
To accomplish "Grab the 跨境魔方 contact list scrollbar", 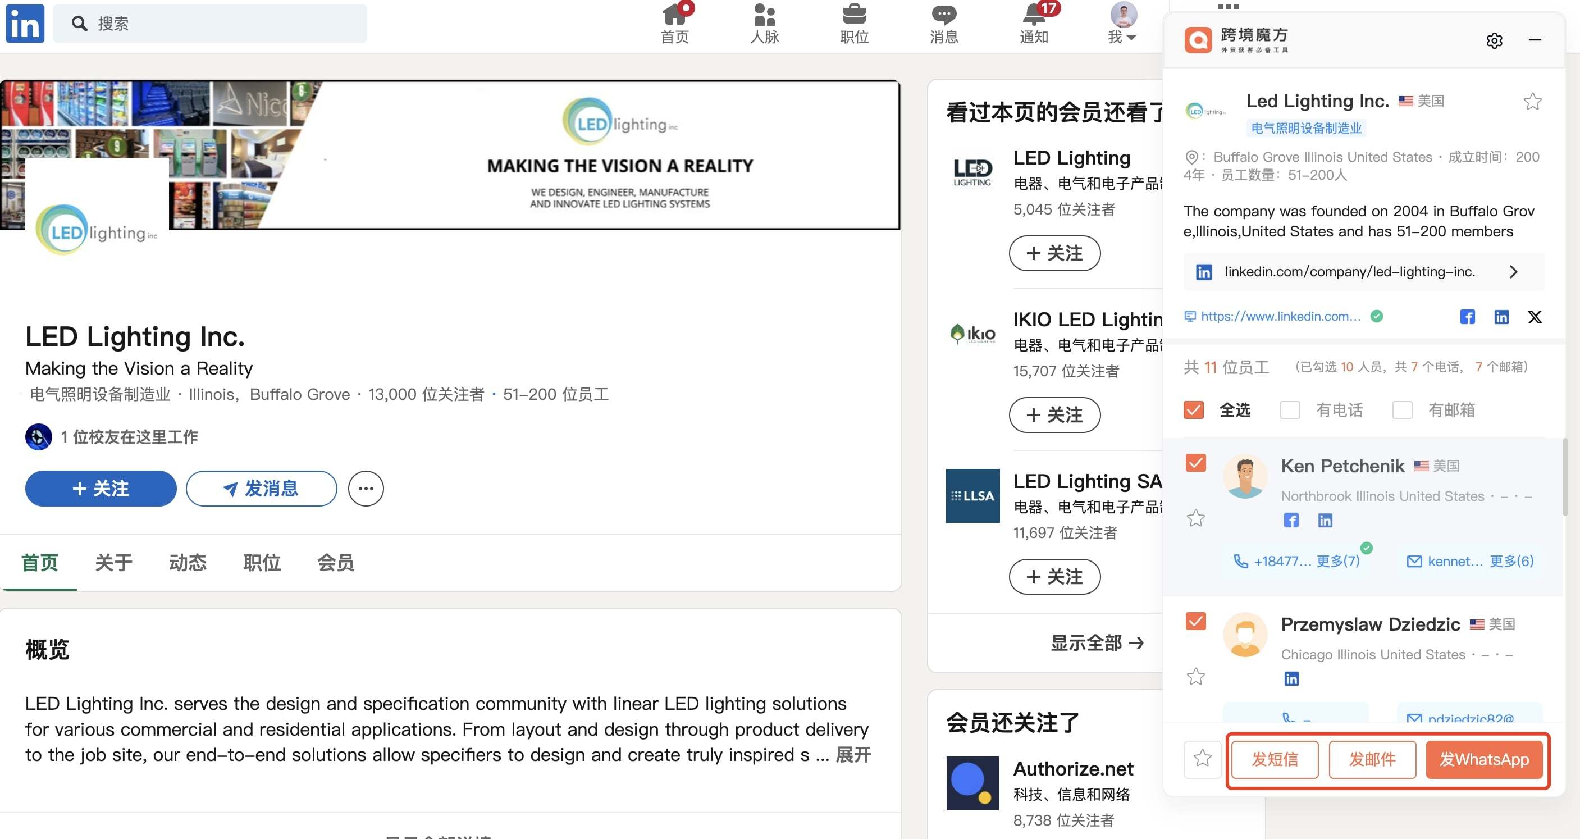I will pyautogui.click(x=1564, y=477).
